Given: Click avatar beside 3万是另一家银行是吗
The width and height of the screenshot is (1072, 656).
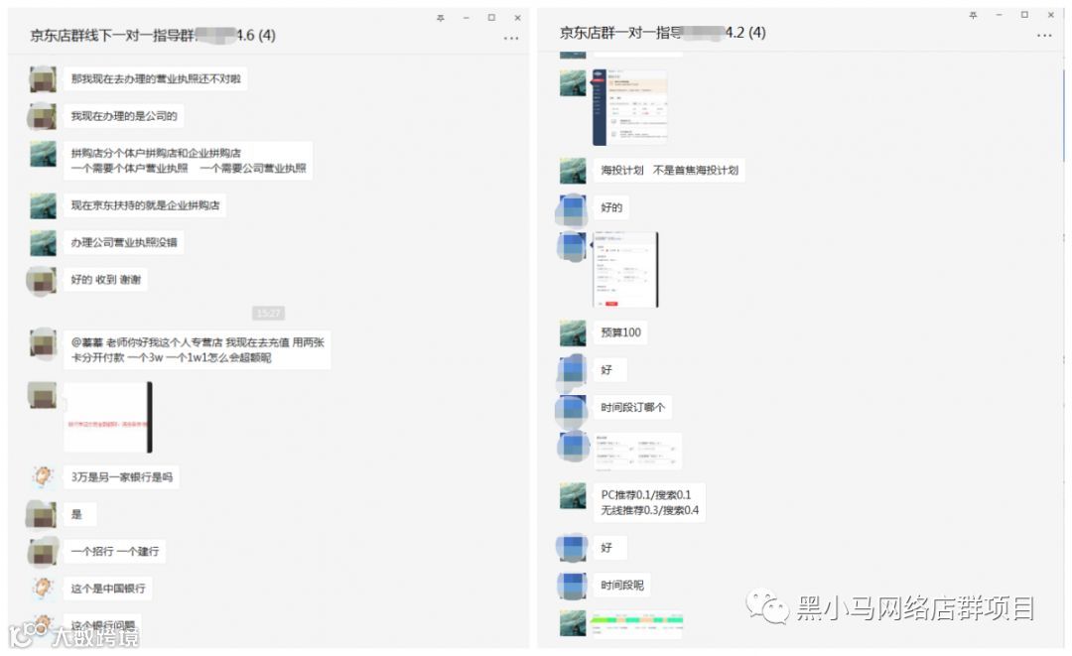Looking at the screenshot, I should [43, 476].
